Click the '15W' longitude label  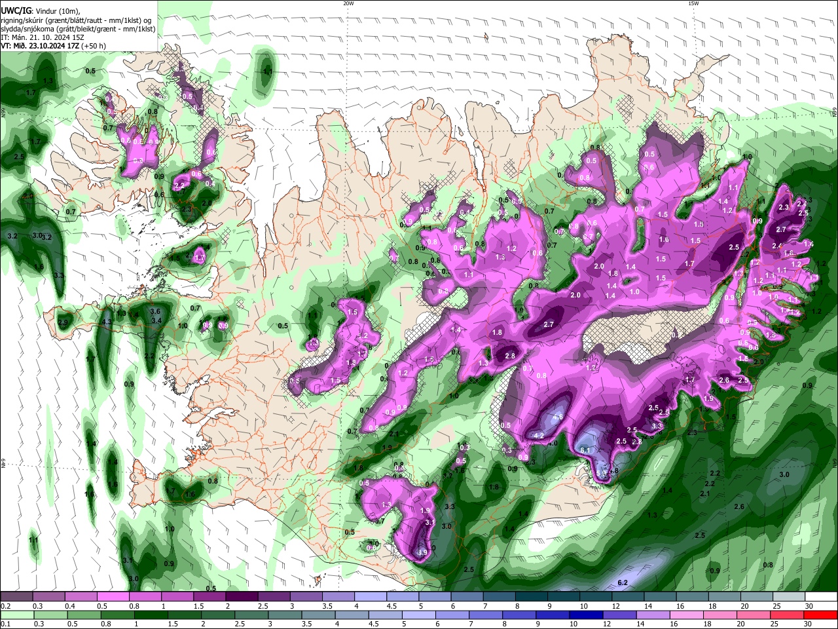tap(693, 3)
